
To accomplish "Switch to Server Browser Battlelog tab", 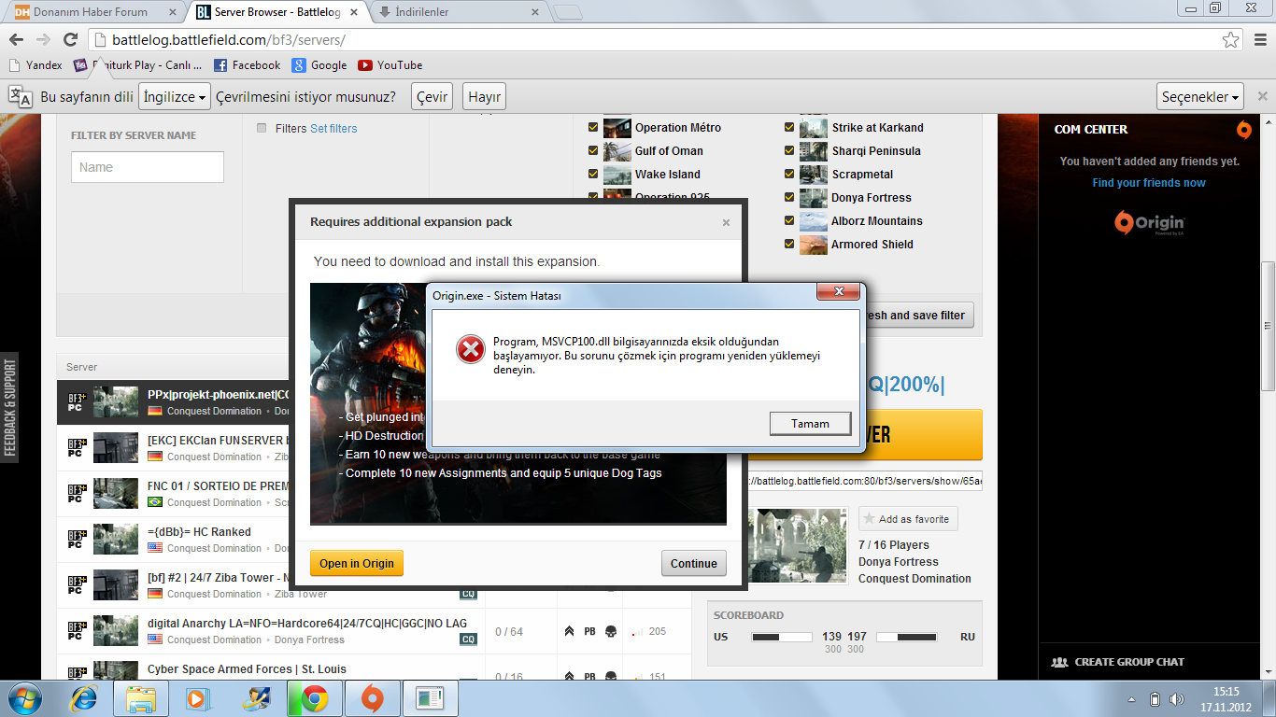I will (276, 12).
